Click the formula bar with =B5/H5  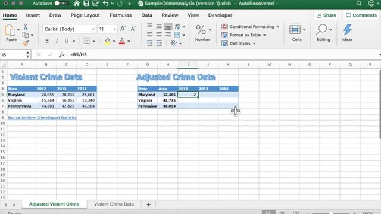click(224, 55)
